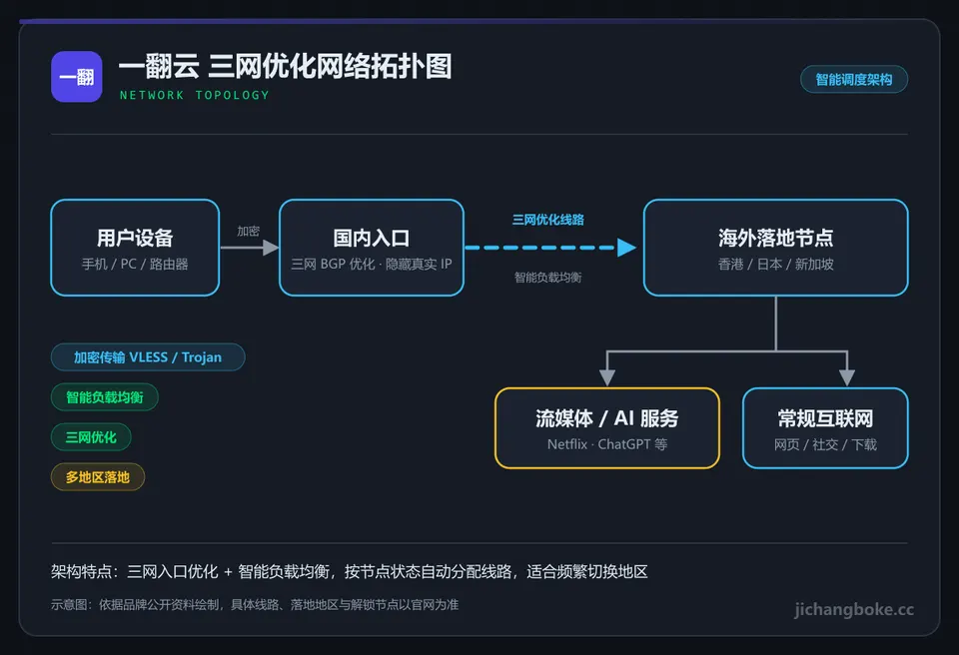This screenshot has height=655, width=959.
Task: Click the 香港 / 日本 / 新加坡 text
Action: (775, 265)
